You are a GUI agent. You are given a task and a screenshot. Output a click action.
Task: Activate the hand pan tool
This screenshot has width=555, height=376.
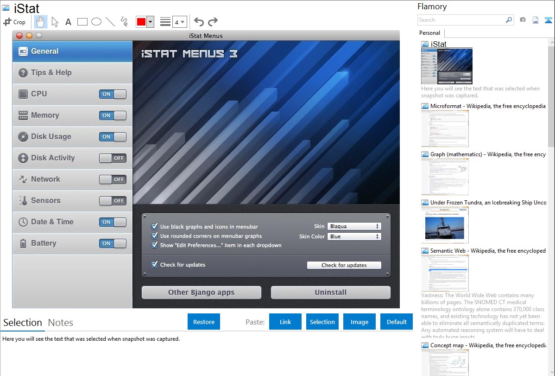point(40,22)
